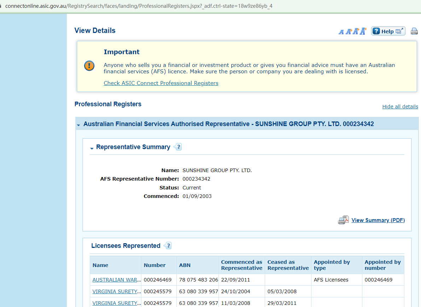Image resolution: width=421 pixels, height=307 pixels.
Task: Click Hide all details link
Action: [x=400, y=107]
